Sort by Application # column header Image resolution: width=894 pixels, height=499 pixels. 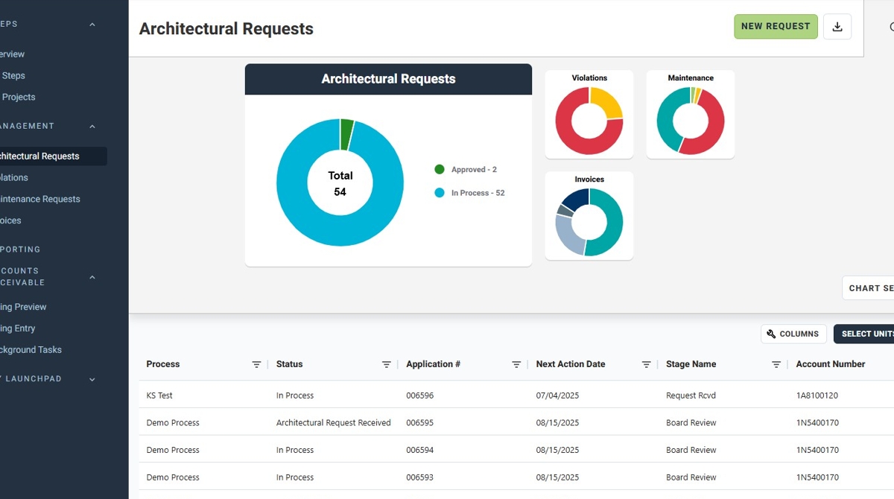point(433,365)
